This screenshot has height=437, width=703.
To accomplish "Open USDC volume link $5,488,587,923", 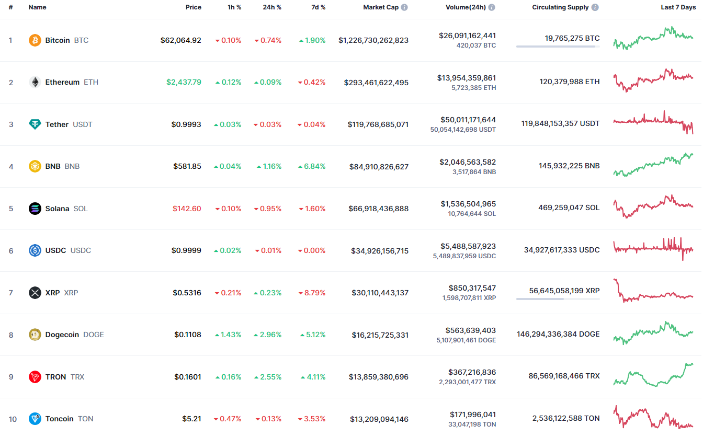I will pos(467,246).
